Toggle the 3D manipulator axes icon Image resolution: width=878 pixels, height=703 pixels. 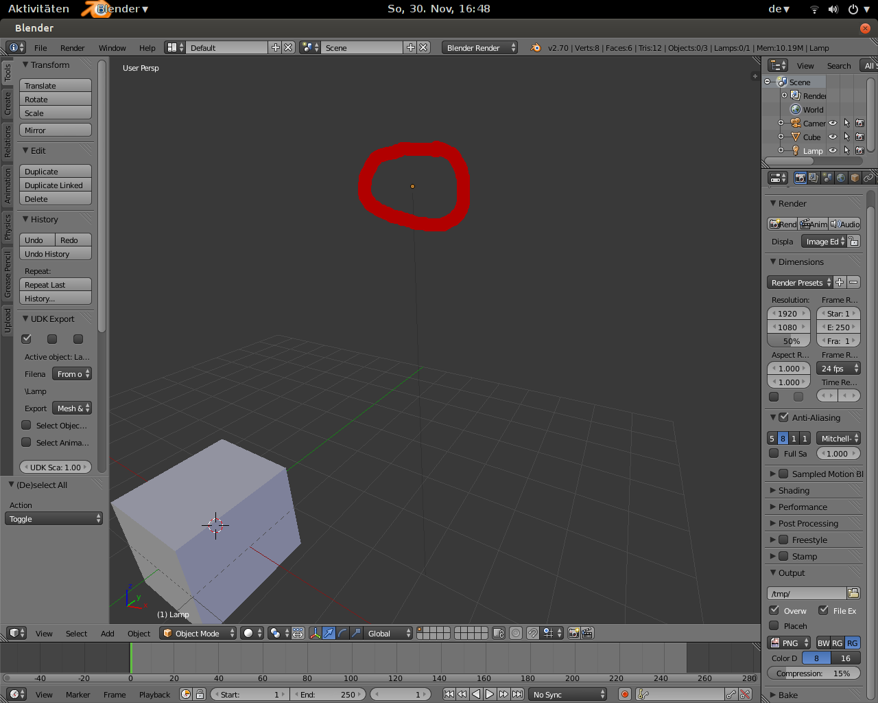point(315,633)
